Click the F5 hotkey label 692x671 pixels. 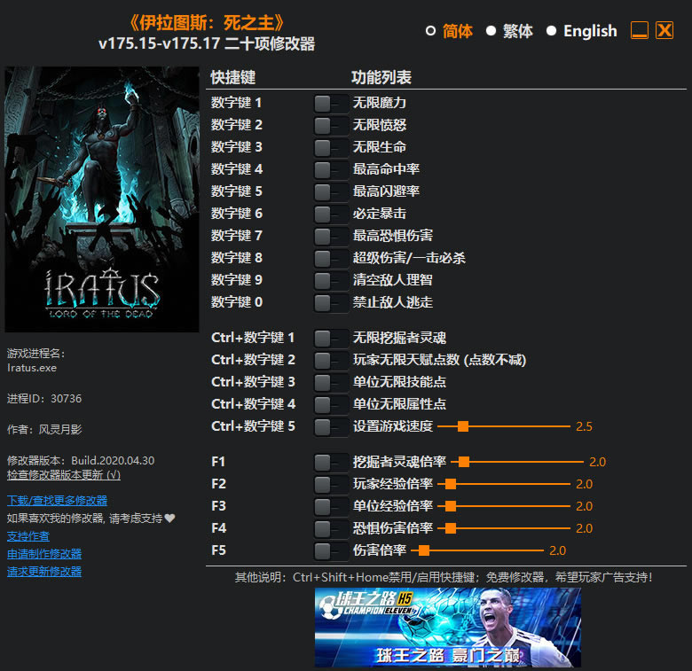coord(218,550)
